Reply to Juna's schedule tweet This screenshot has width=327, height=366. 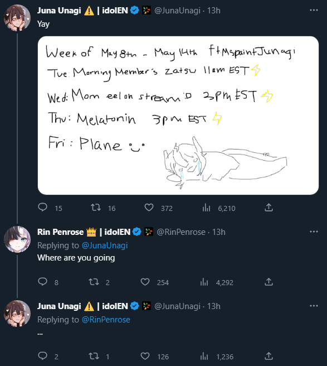tap(43, 208)
